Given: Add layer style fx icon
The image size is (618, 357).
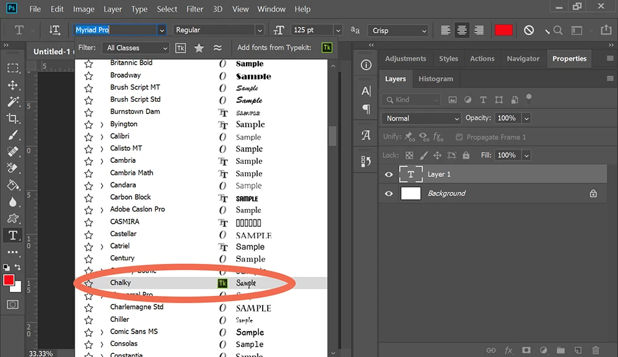Looking at the screenshot, I should 509,350.
